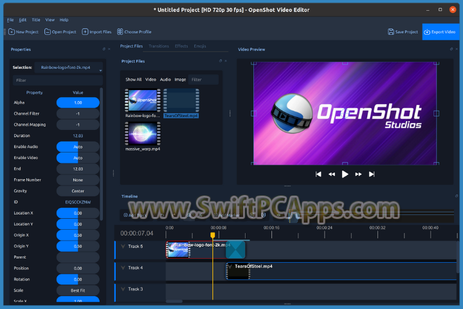
Task: Select the Project Files tab
Action: click(131, 46)
